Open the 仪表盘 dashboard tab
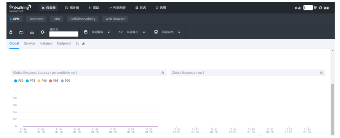 click(x=49, y=8)
